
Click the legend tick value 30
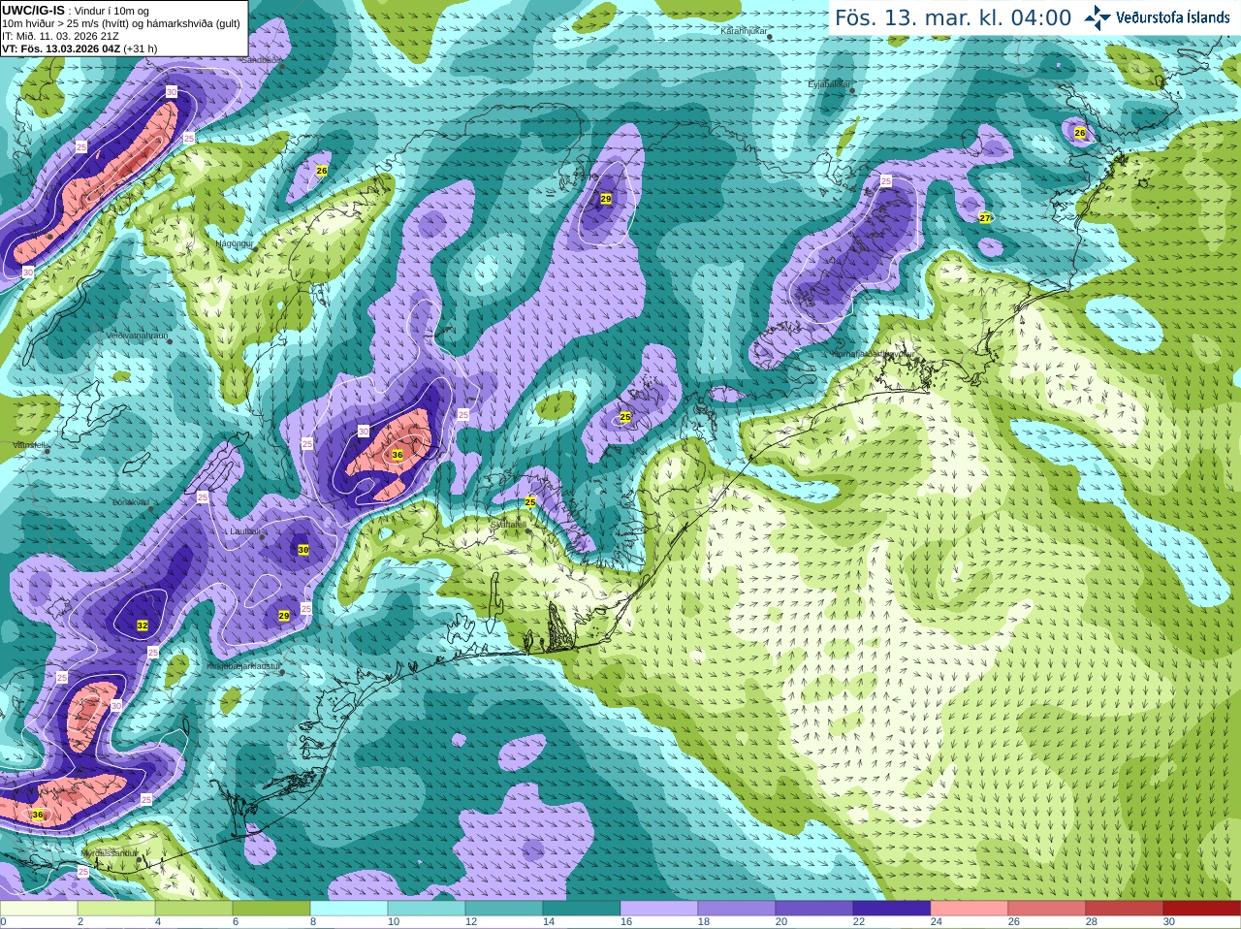pos(1169,922)
